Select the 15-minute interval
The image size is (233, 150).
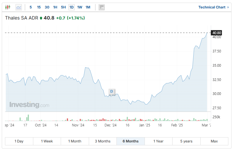(39, 7)
